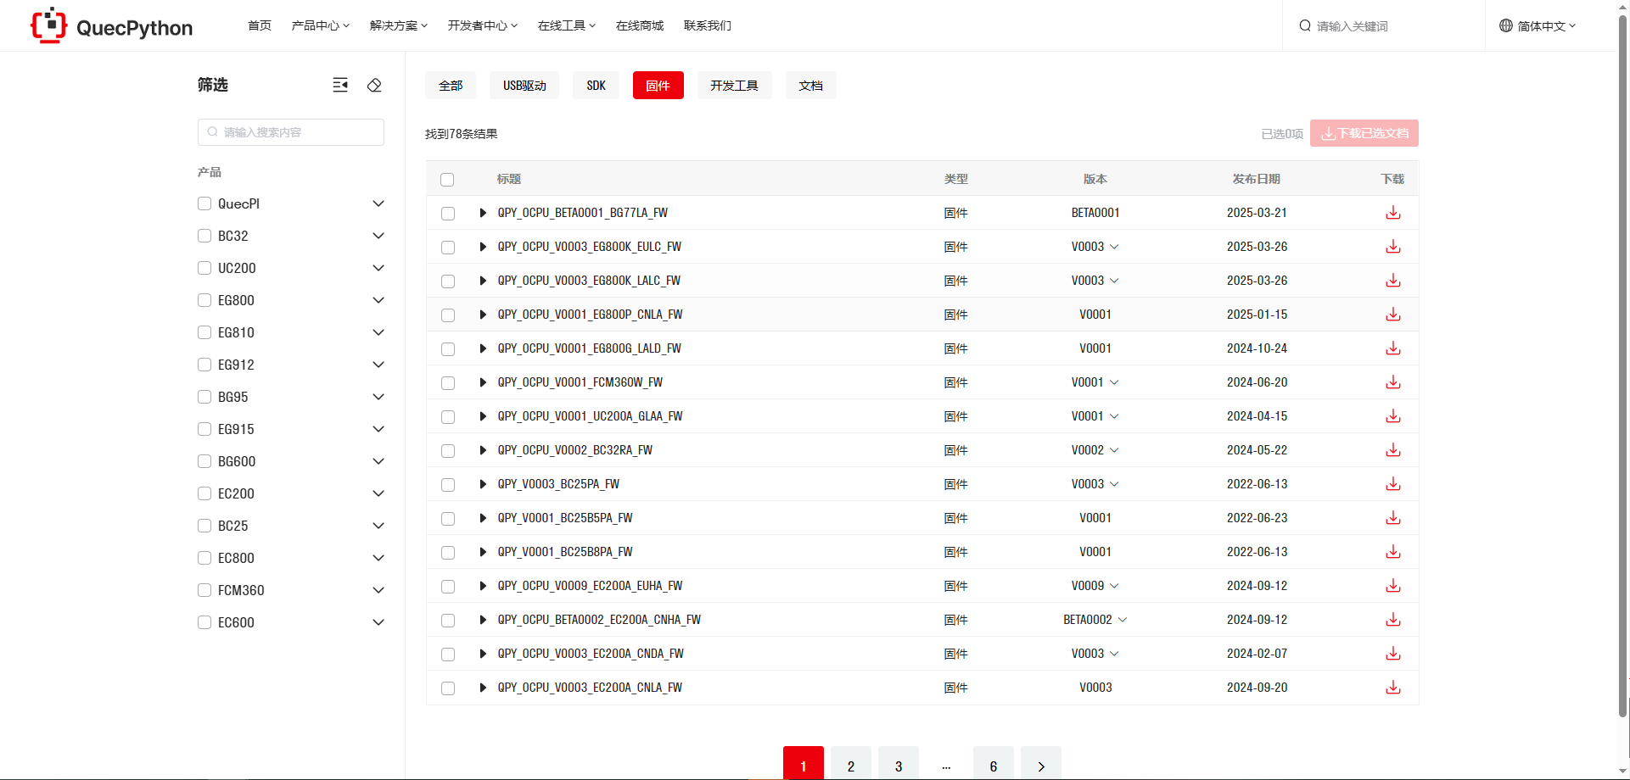Click the globe language icon
The image size is (1630, 780).
pos(1506,25)
